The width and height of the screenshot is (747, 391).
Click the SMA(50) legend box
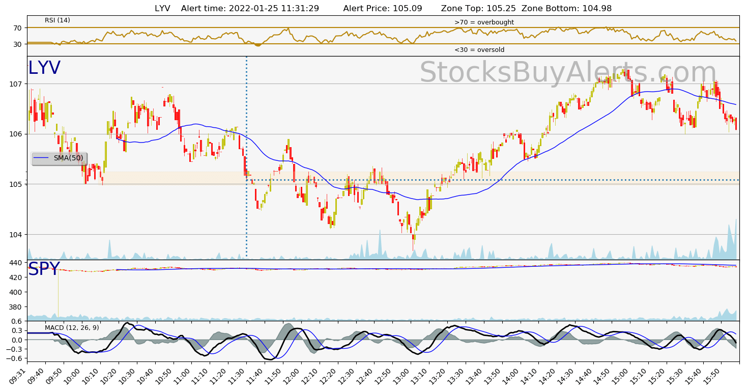tap(59, 158)
